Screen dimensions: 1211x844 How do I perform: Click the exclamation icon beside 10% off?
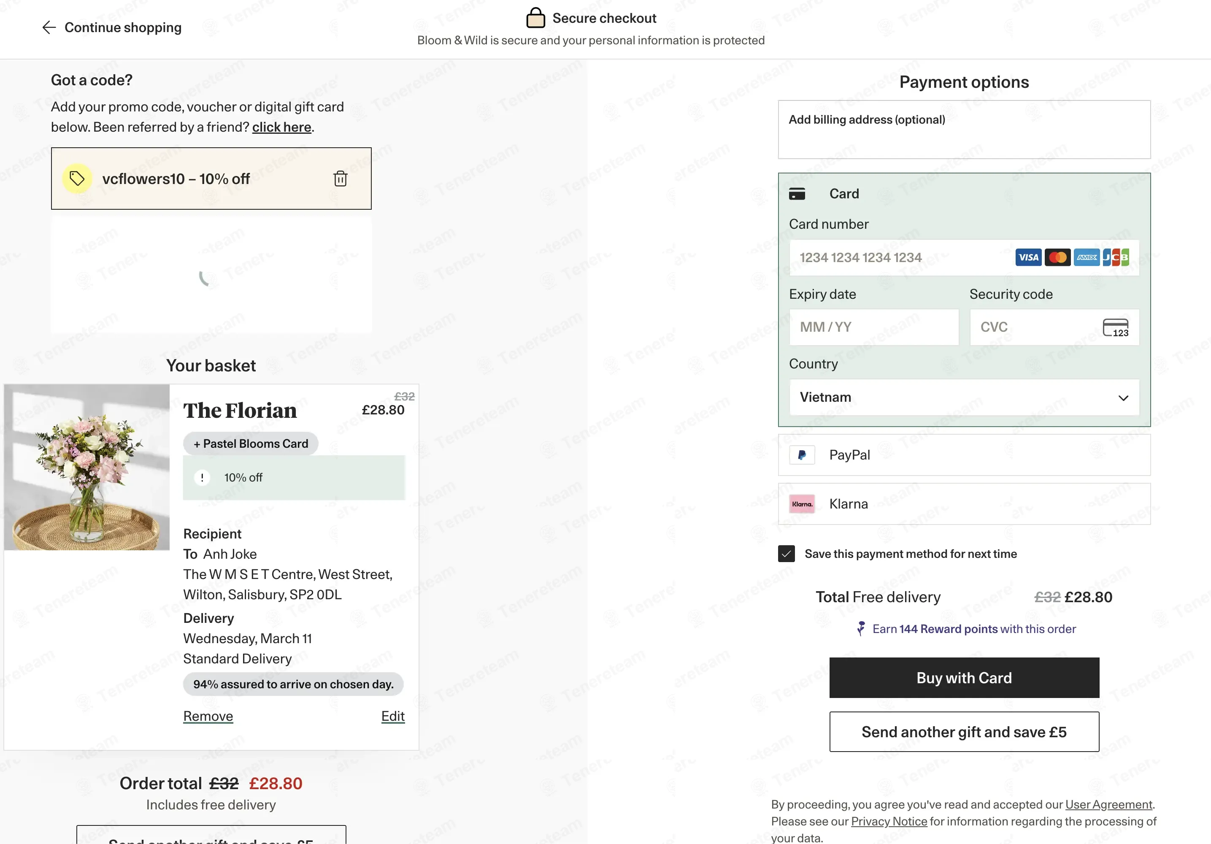202,477
